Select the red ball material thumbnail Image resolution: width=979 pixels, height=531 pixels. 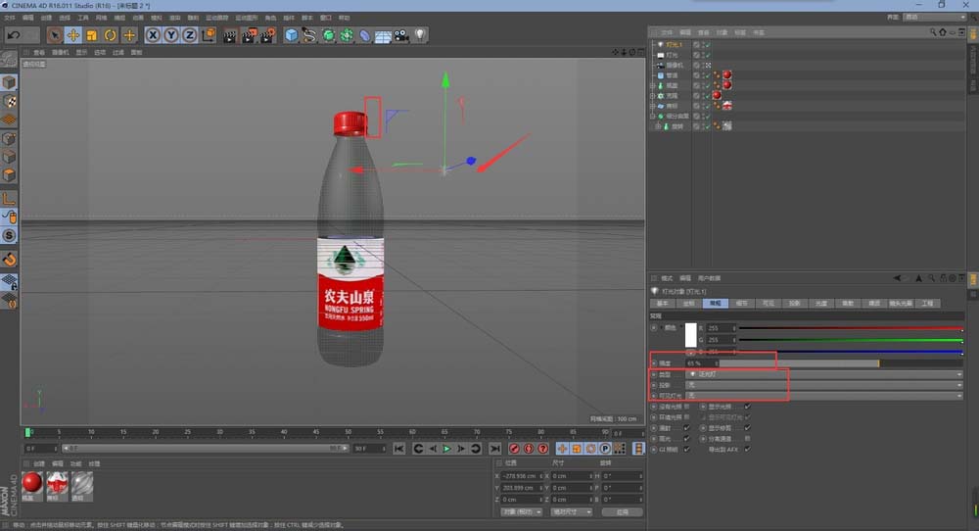pyautogui.click(x=32, y=482)
